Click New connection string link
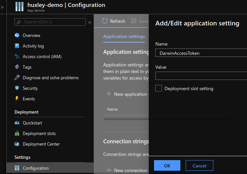 tap(131, 170)
